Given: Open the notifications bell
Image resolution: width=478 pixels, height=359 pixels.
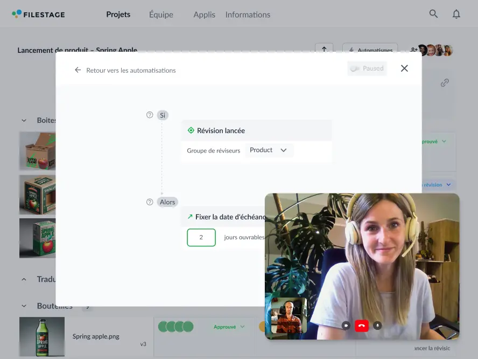Looking at the screenshot, I should (x=456, y=15).
